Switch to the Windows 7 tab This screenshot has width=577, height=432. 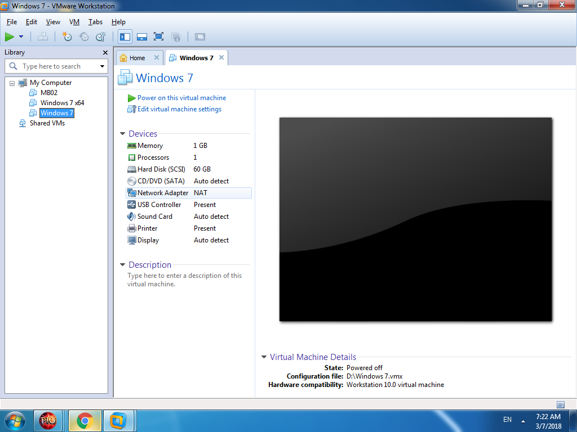[x=196, y=58]
